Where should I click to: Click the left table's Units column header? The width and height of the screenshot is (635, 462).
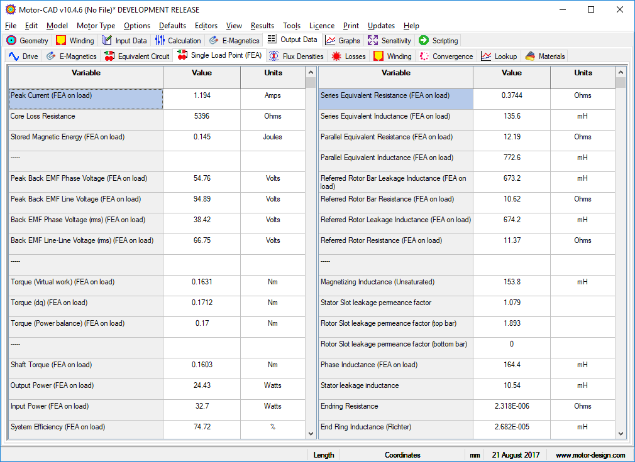pyautogui.click(x=273, y=77)
